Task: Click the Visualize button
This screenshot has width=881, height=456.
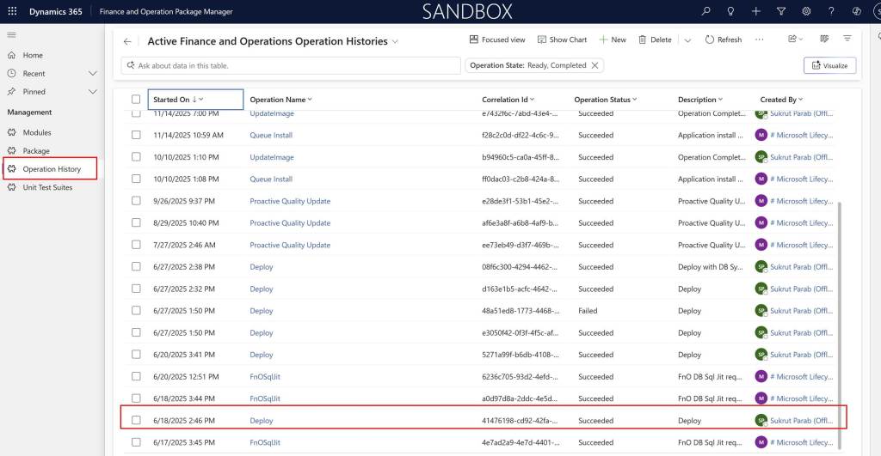Action: click(x=829, y=65)
